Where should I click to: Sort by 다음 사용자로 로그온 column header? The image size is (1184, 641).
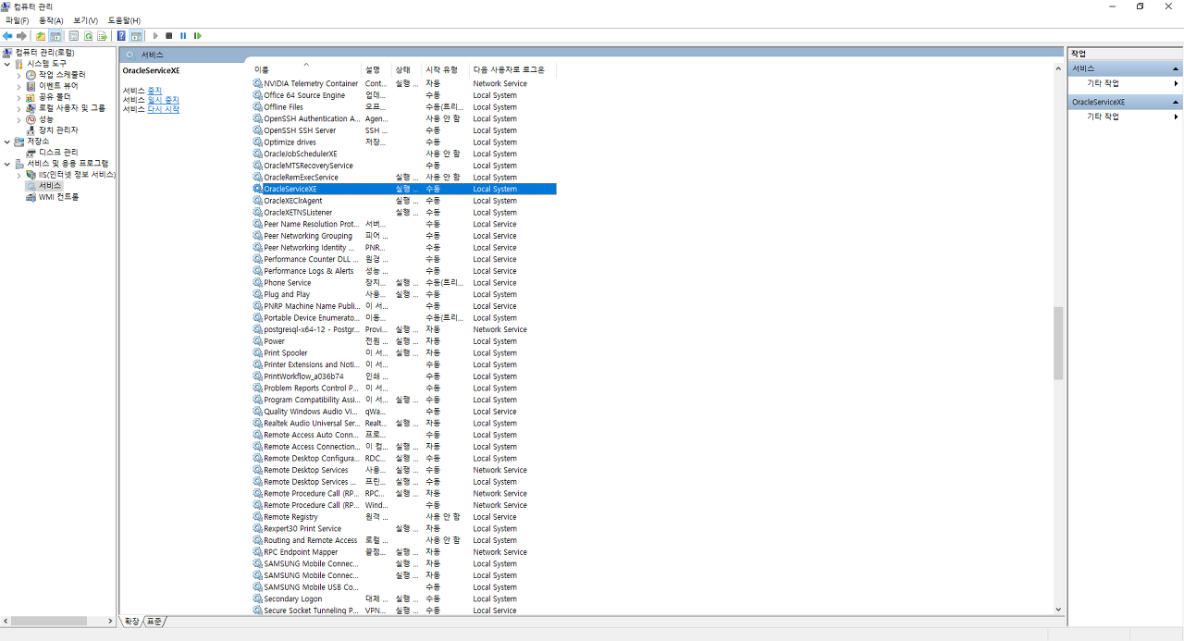pos(512,69)
